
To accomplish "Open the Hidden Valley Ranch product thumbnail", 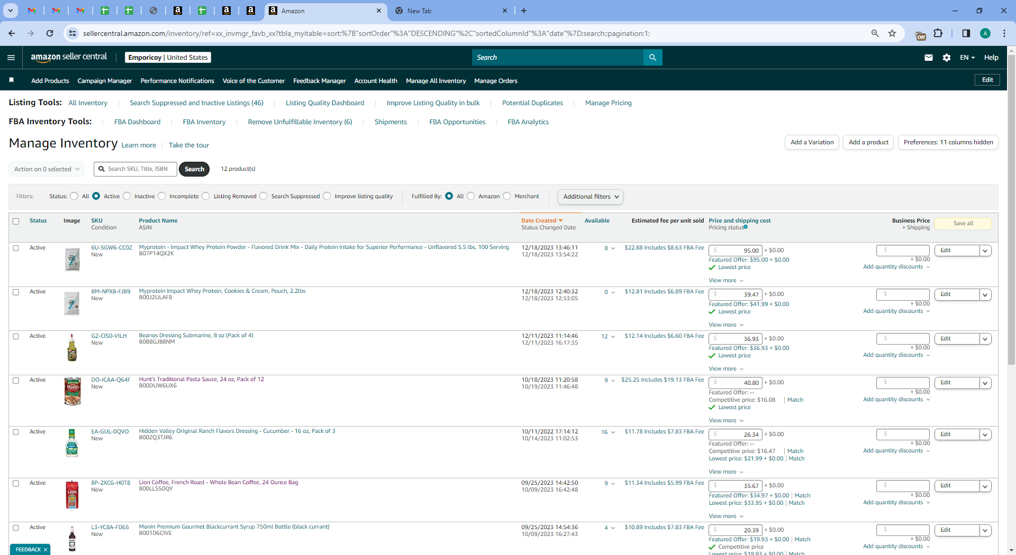I will (72, 443).
